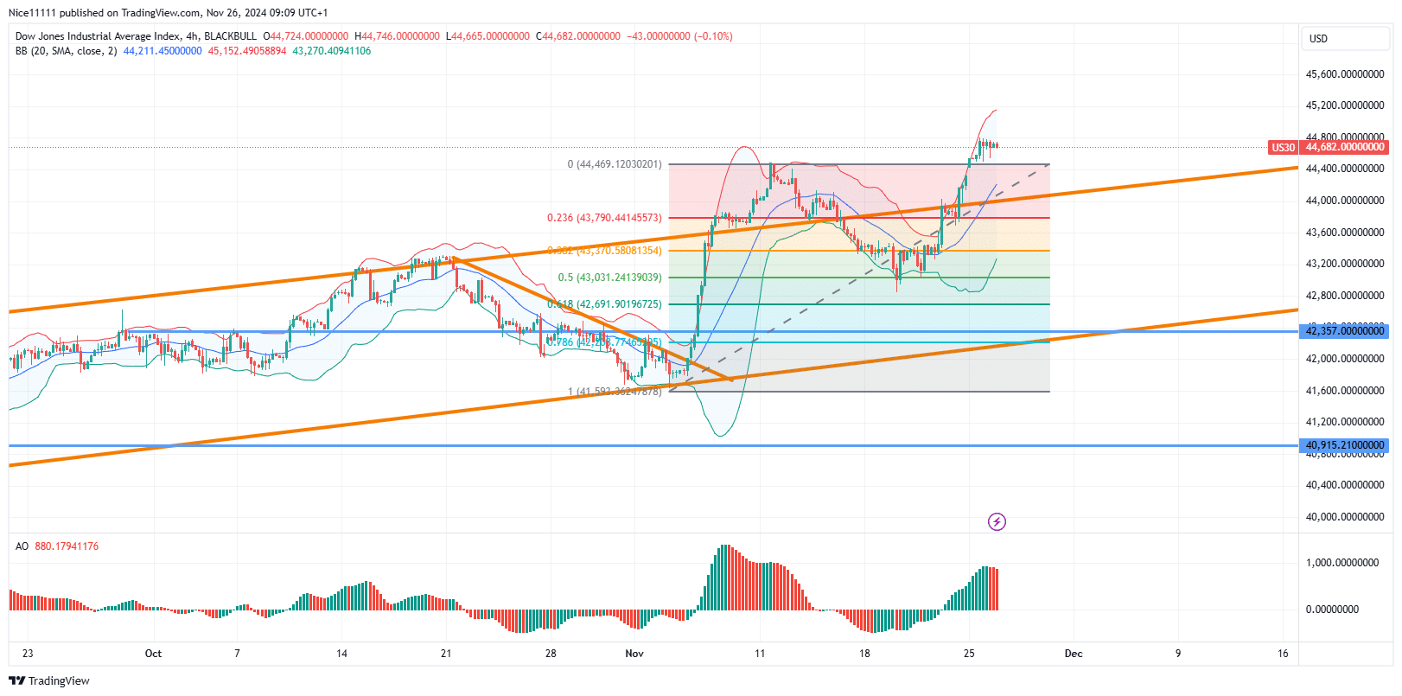Click the US30 red price label
This screenshot has height=696, width=1402.
click(x=1283, y=147)
